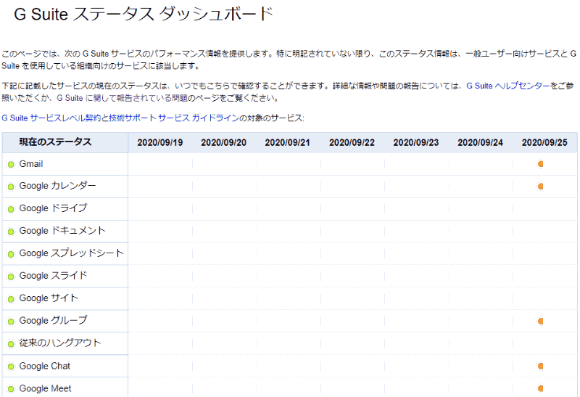Select the Google カレンダー service name
580x397 pixels.
[x=57, y=186]
